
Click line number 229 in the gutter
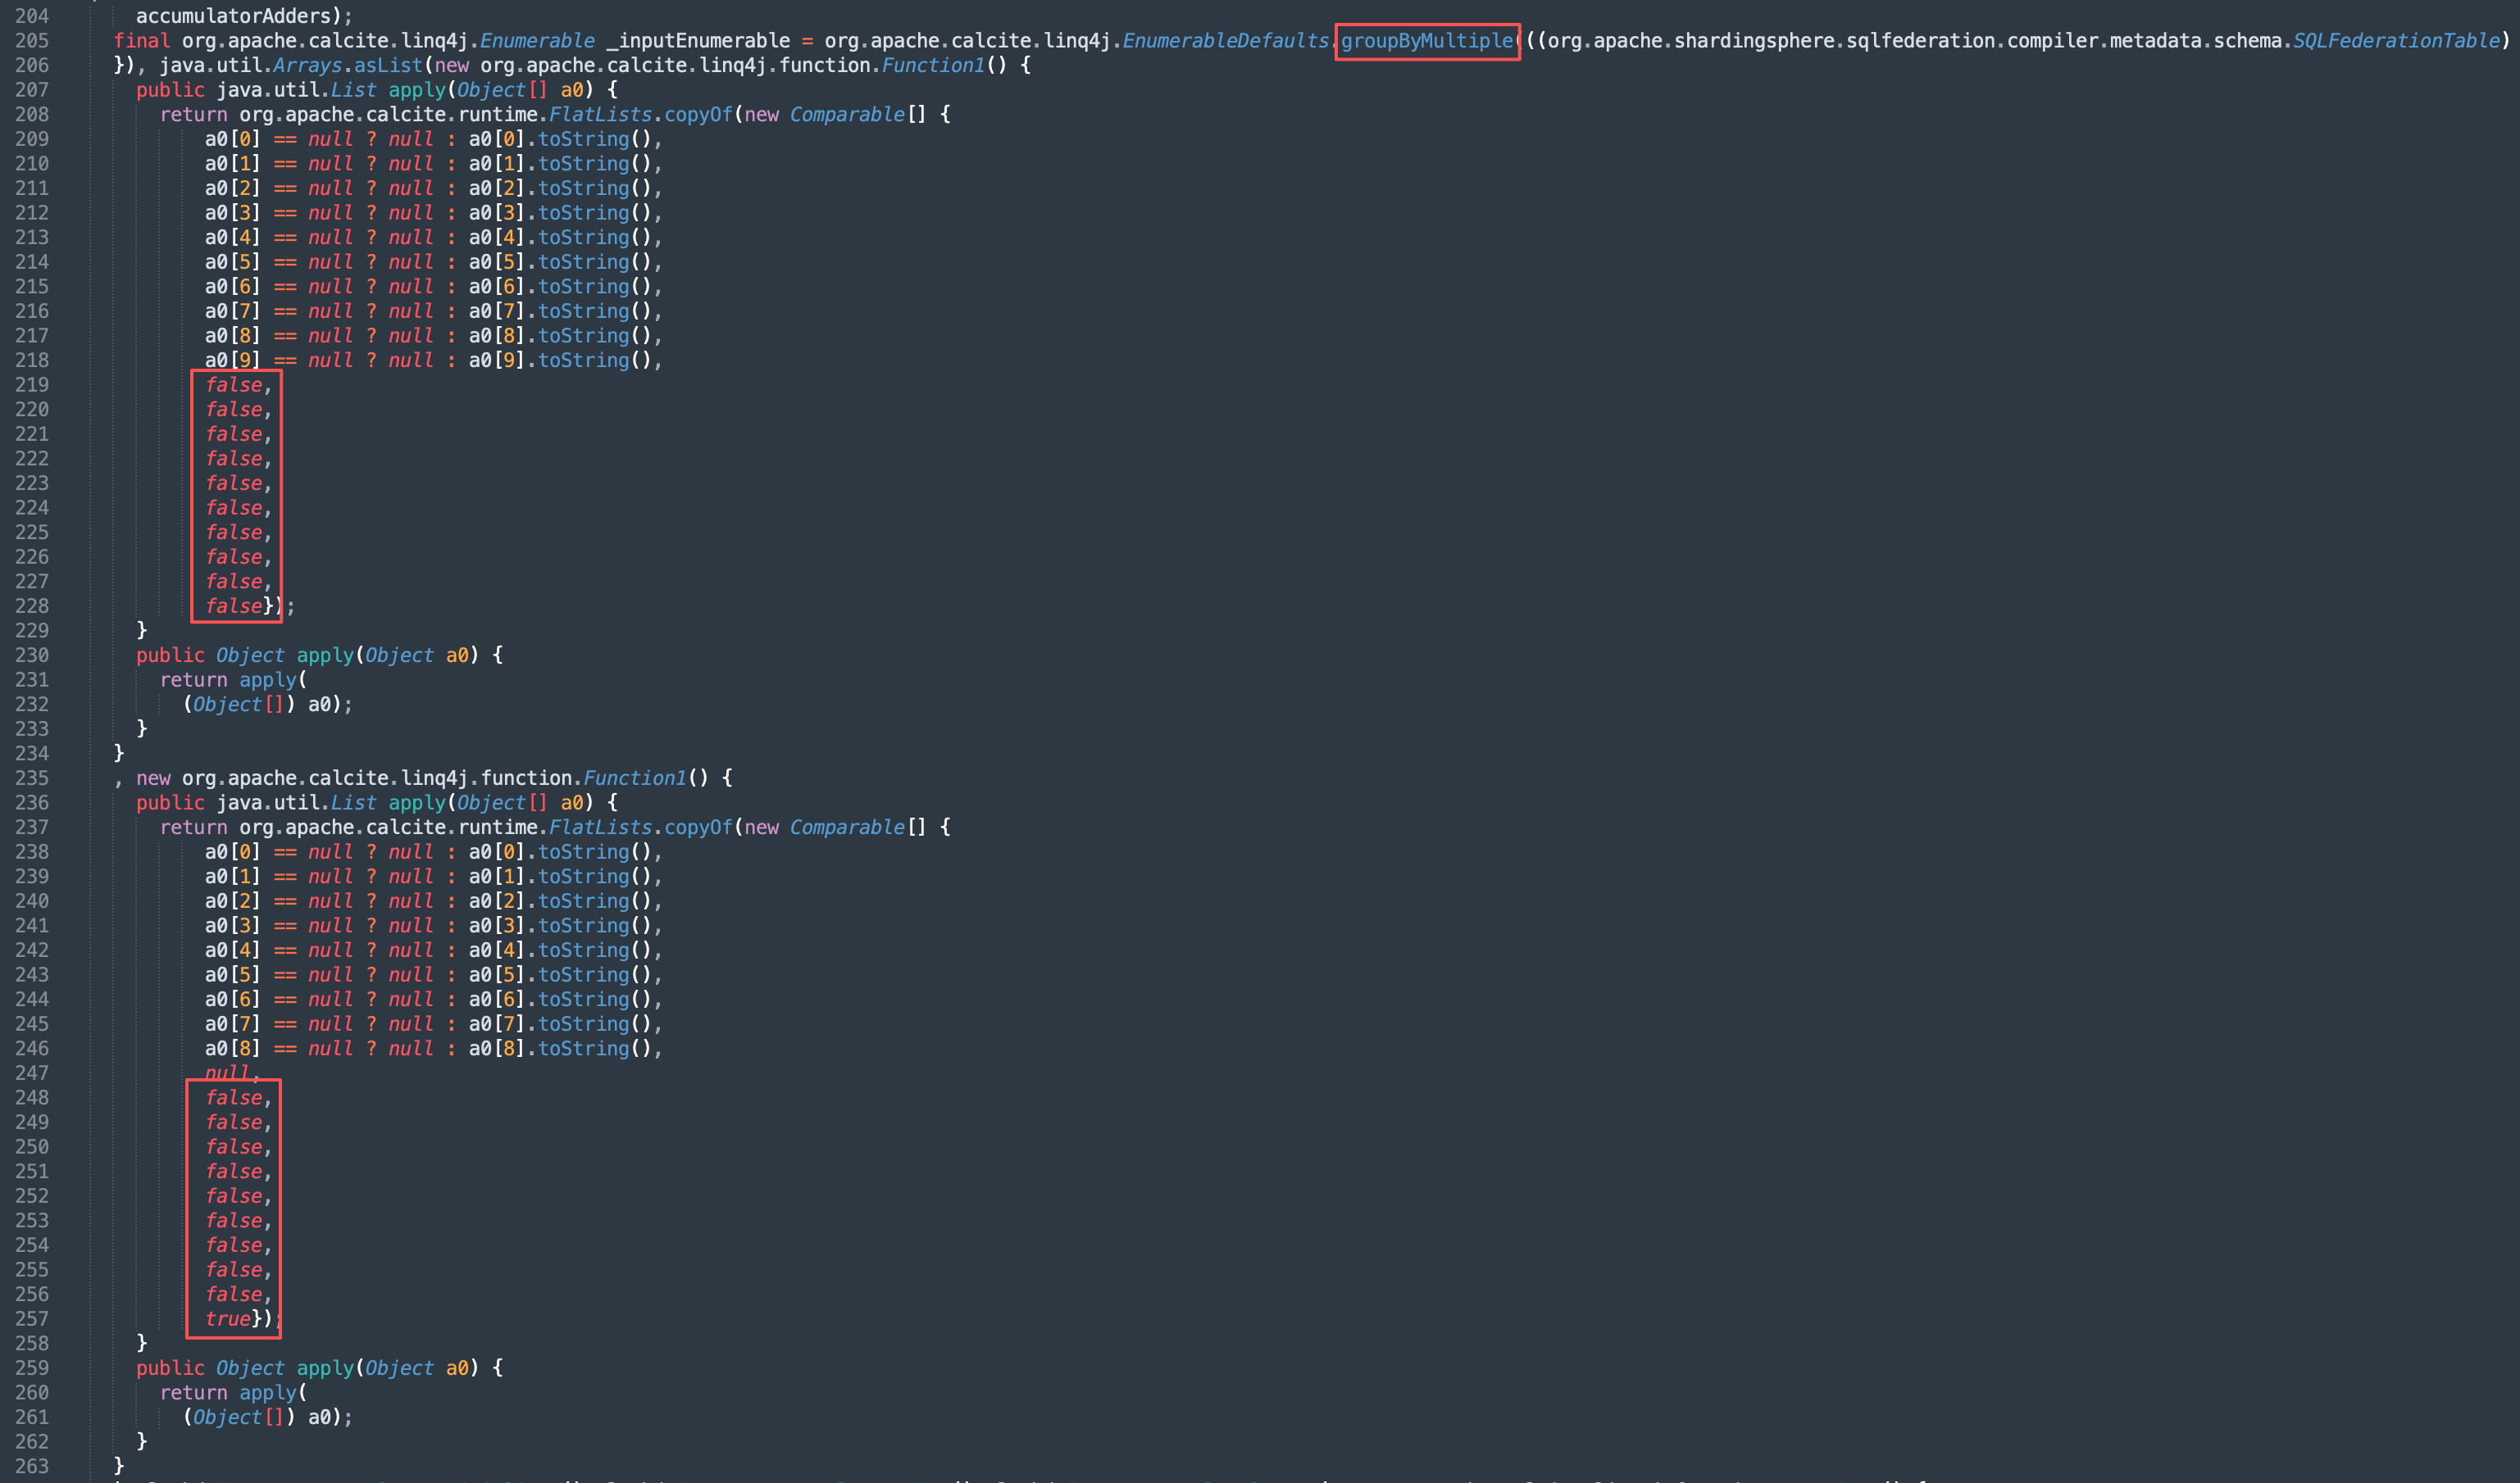(32, 631)
